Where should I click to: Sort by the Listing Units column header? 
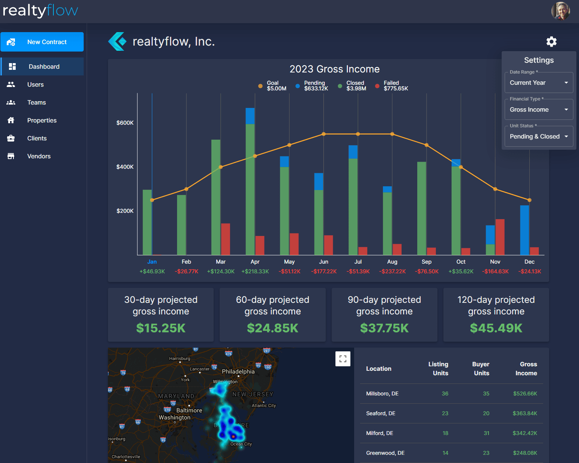438,369
